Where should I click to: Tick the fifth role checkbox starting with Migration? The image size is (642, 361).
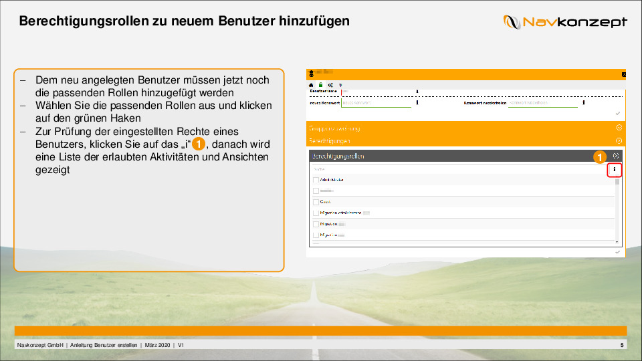pos(316,225)
